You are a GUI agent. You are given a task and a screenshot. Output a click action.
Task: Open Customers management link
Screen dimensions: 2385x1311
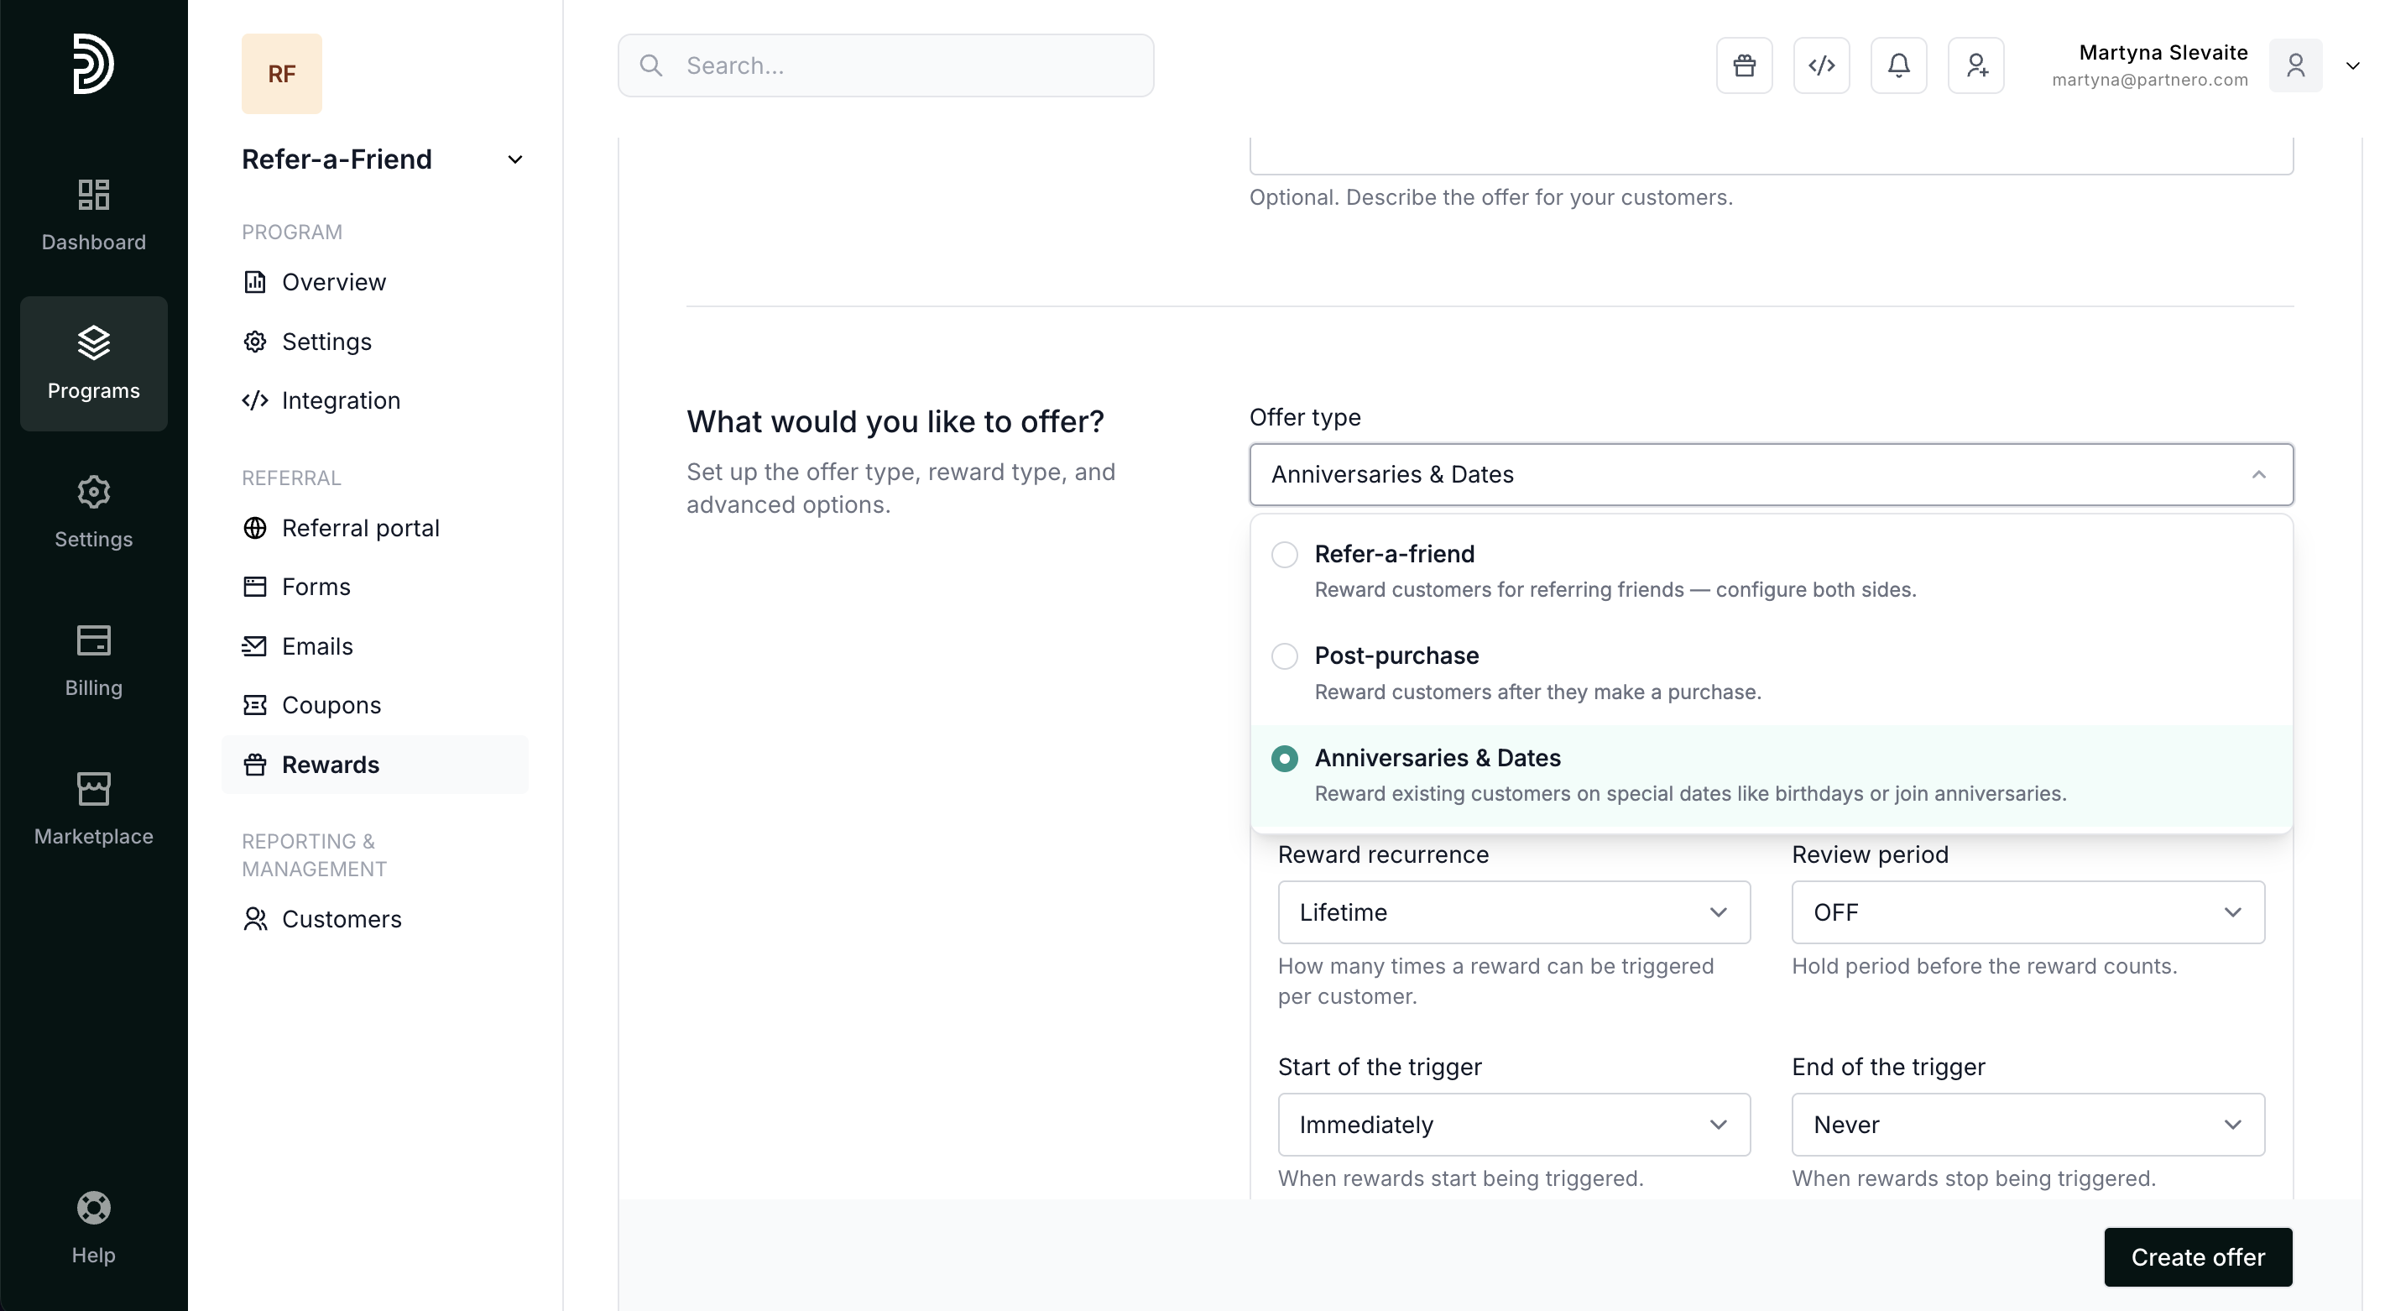pos(341,919)
